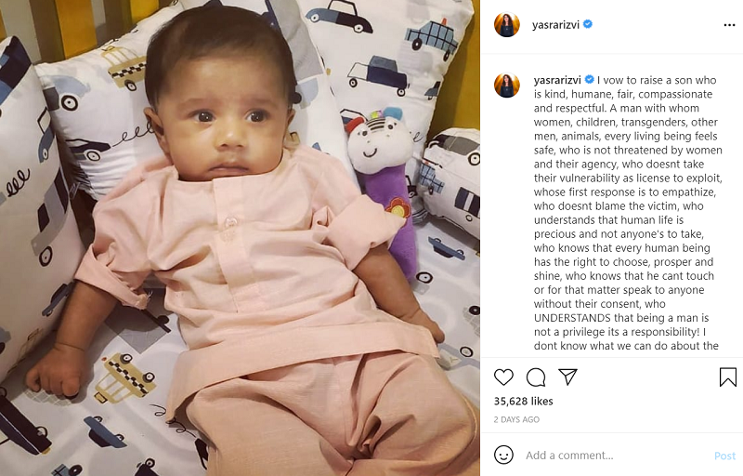Click the purple plush toy in the photo
Screen dimensions: 743x476
tap(383, 190)
